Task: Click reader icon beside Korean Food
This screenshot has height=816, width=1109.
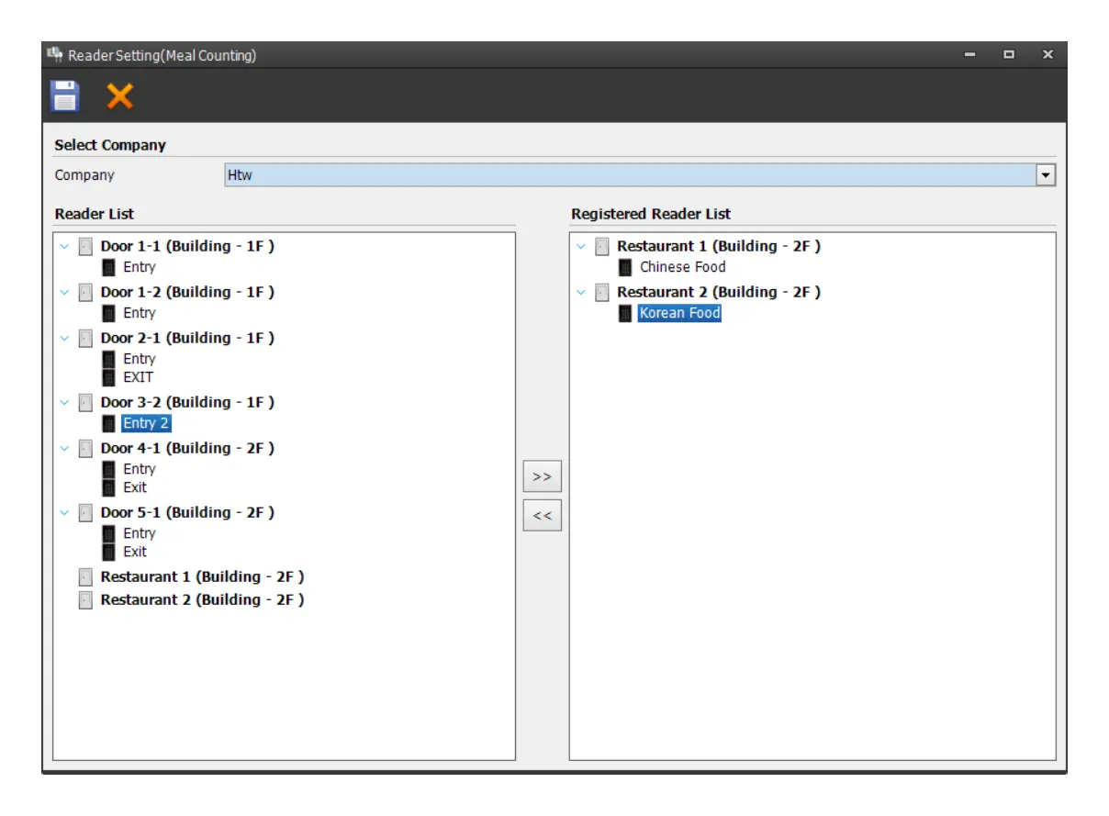Action: coord(625,313)
